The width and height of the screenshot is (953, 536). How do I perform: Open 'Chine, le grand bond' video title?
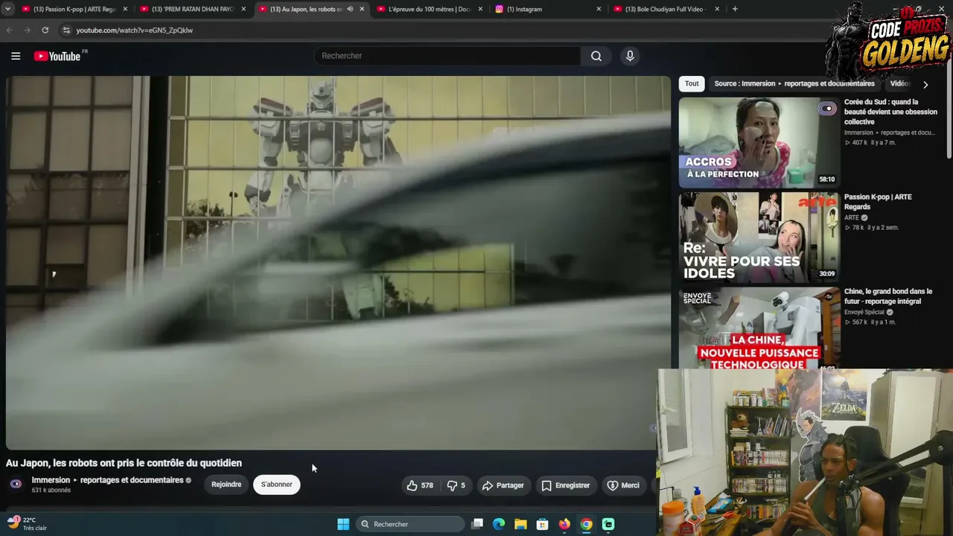coord(888,296)
